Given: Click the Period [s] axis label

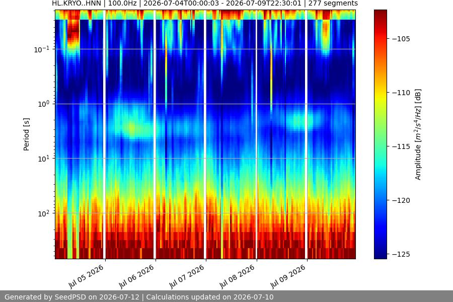Looking at the screenshot, I should [26, 134].
